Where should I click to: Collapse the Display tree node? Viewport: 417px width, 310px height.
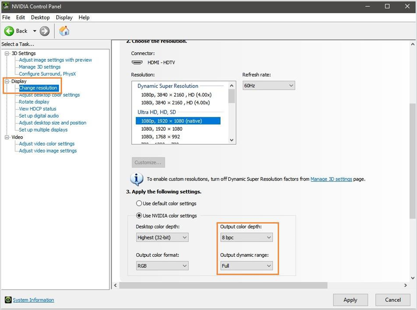7,81
